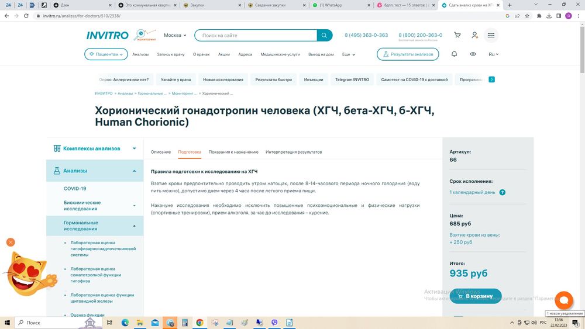This screenshot has height=329, width=585.
Task: Open the Пациентам dropdown button
Action: 106,54
